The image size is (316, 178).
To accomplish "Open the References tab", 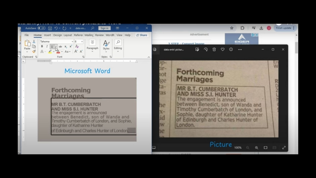I will (x=78, y=35).
